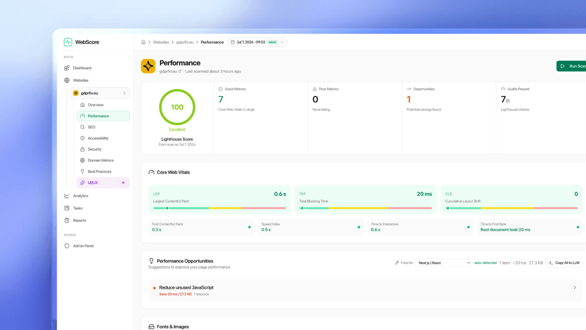Click the Fonts & Images section icon

151,327
